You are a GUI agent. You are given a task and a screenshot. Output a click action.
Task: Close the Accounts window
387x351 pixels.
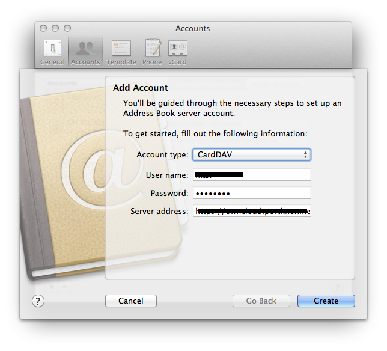coord(43,28)
